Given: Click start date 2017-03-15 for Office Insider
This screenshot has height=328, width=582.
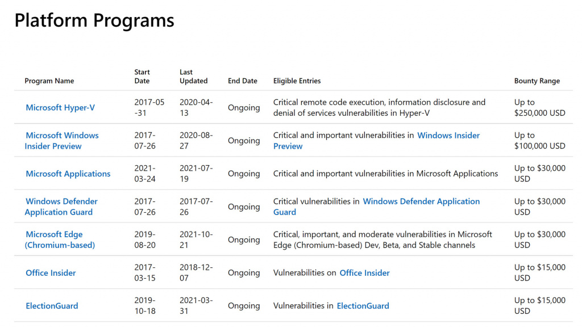Looking at the screenshot, I should pyautogui.click(x=145, y=273).
